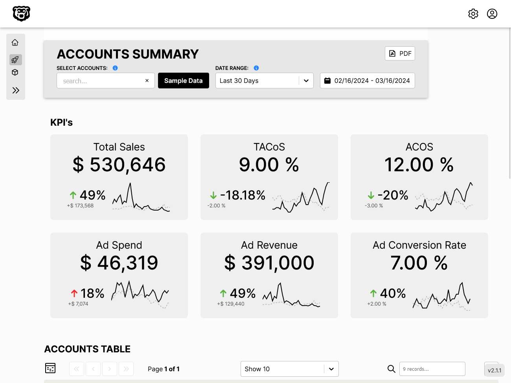Click the Sample Data button
Image resolution: width=511 pixels, height=383 pixels.
click(x=183, y=81)
